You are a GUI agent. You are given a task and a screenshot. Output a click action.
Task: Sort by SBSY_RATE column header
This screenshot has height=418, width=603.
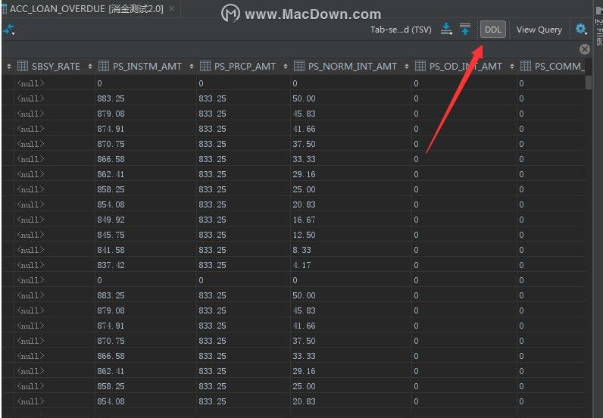tap(56, 67)
